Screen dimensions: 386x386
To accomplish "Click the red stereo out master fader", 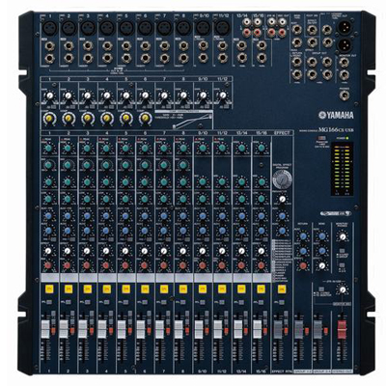I will click(342, 330).
